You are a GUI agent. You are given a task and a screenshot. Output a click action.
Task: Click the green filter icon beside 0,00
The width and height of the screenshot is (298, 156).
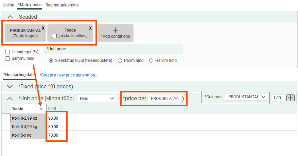click(62, 108)
